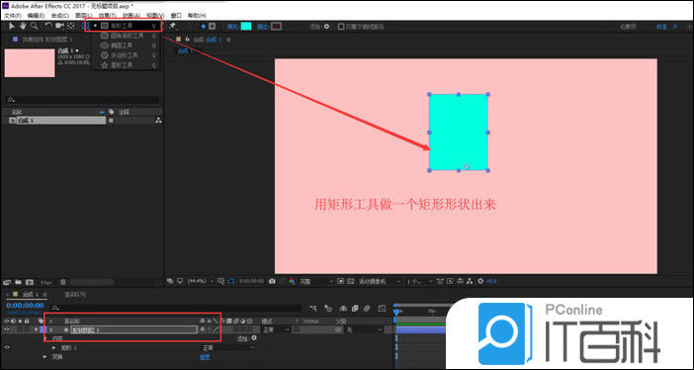This screenshot has height=370, width=694.
Task: Select 合成 1 item in Project list
Action: (x=57, y=121)
